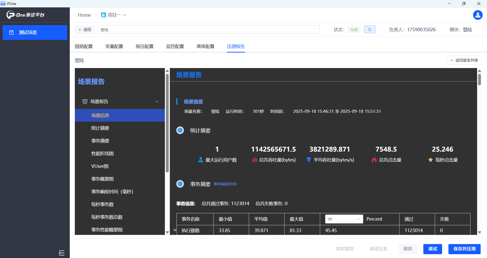Click the 保存并压测 button
The width and height of the screenshot is (487, 258).
pos(464,249)
